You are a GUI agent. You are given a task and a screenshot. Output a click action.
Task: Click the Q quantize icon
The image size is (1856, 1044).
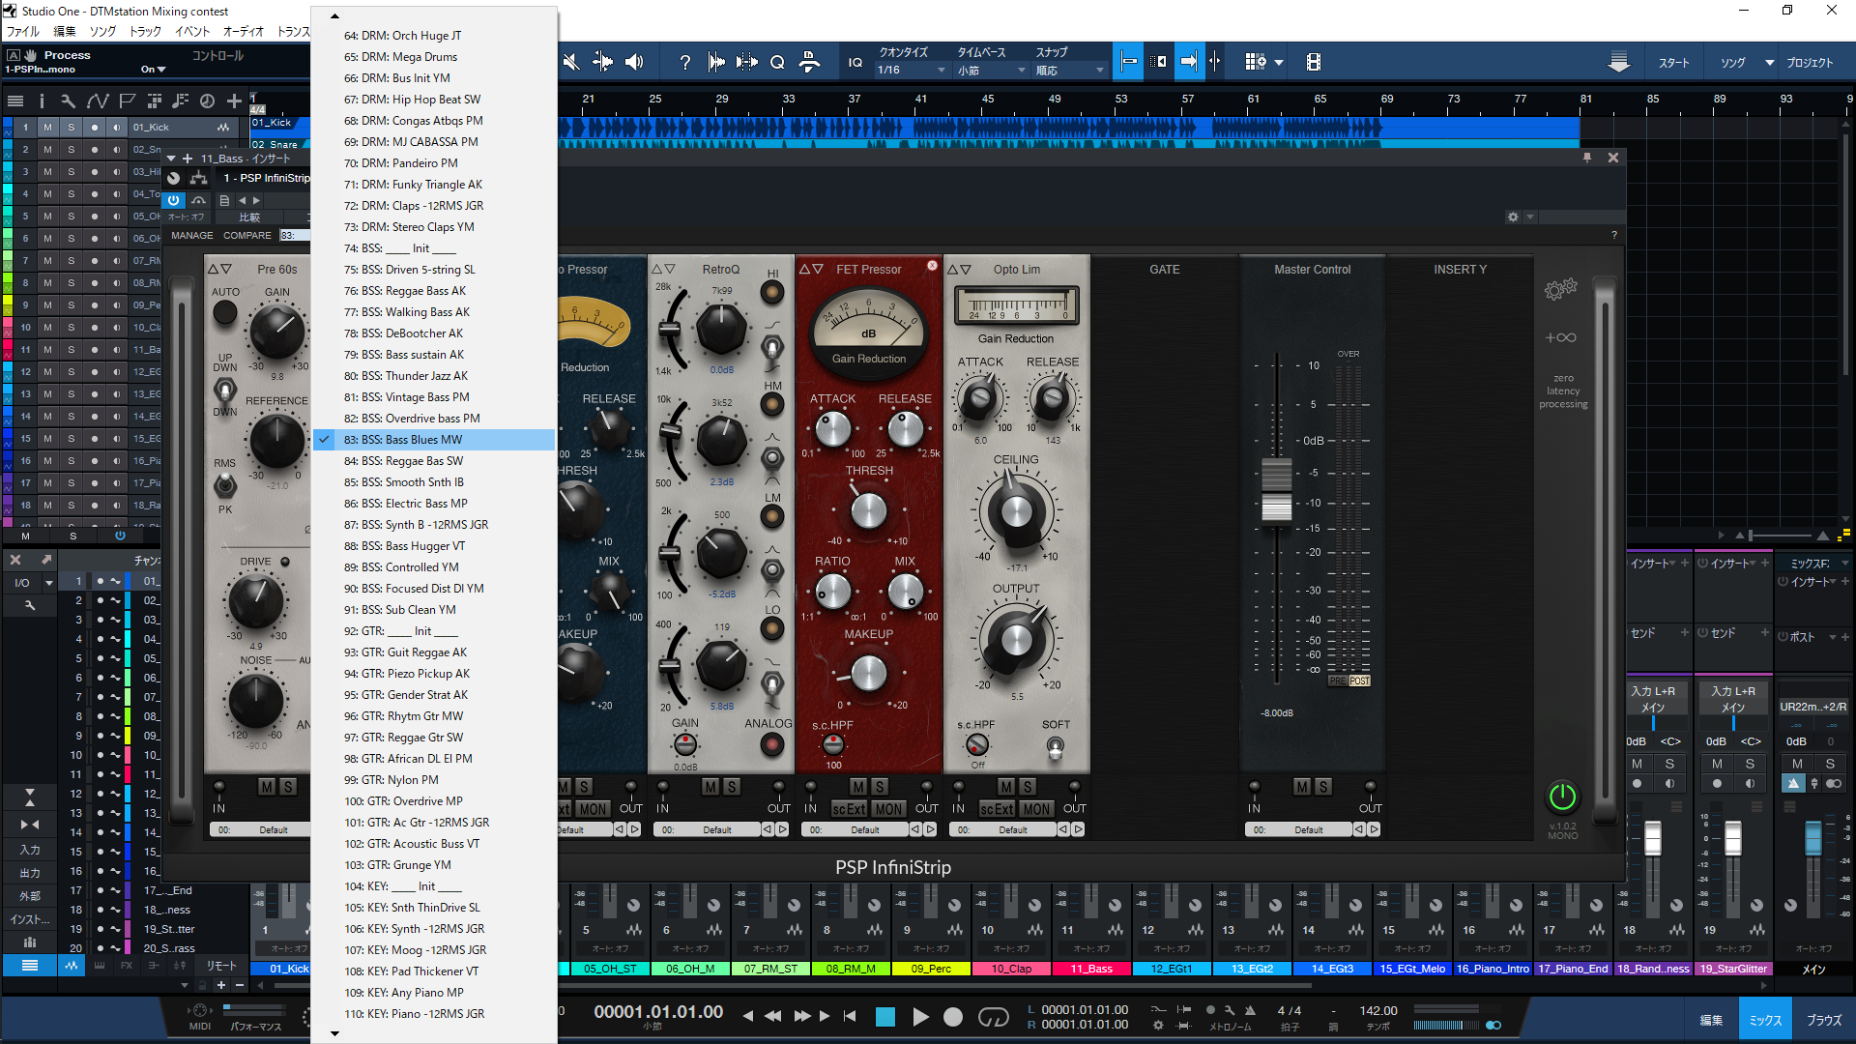click(x=777, y=62)
